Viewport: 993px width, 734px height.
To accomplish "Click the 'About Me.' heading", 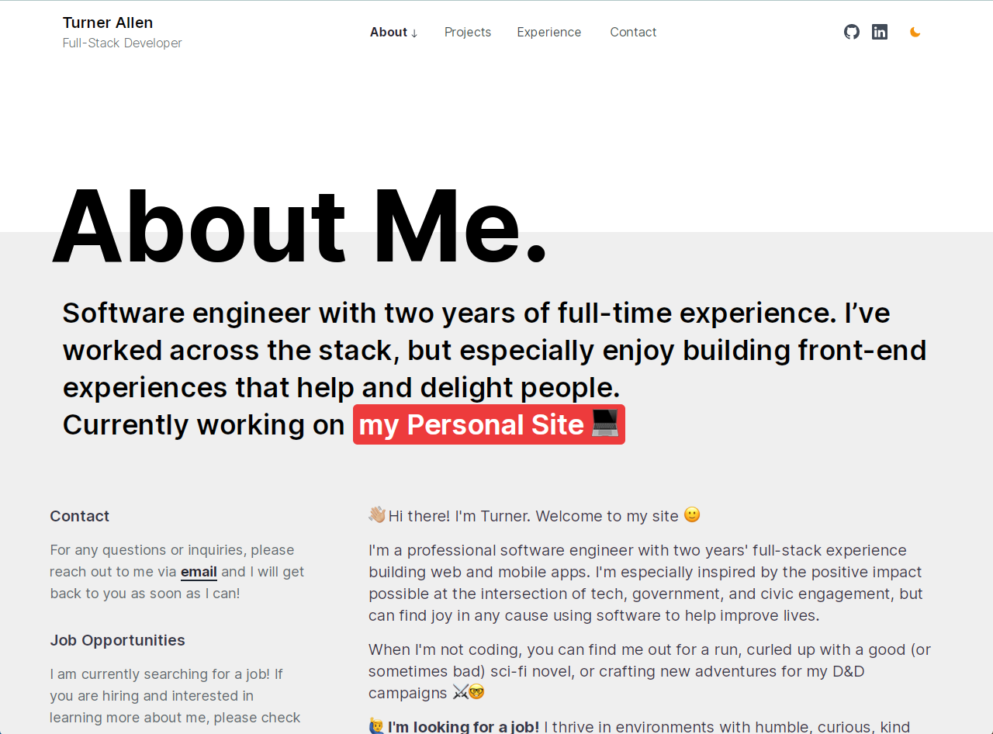I will [x=300, y=227].
